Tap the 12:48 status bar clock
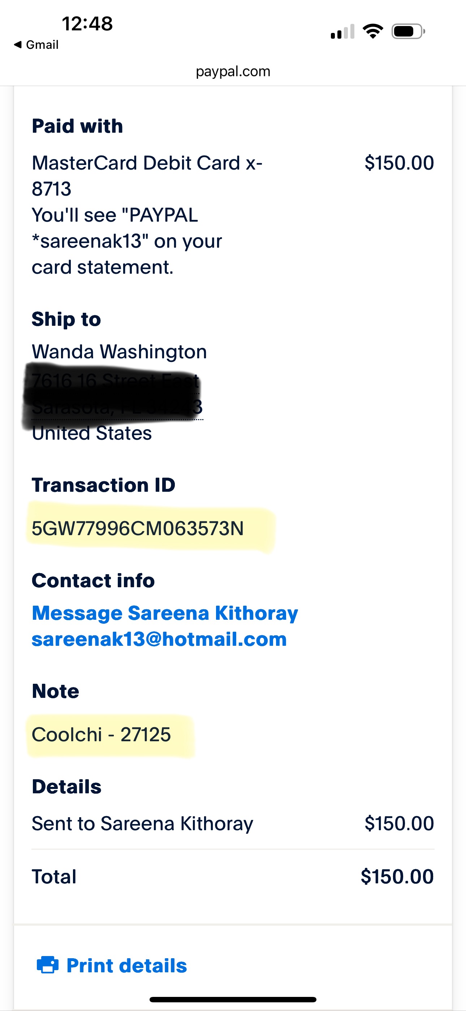The image size is (466, 1011). pos(87,24)
